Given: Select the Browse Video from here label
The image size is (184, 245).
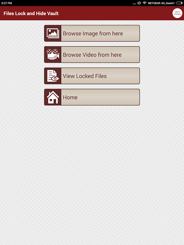Looking at the screenshot, I should click(92, 55).
